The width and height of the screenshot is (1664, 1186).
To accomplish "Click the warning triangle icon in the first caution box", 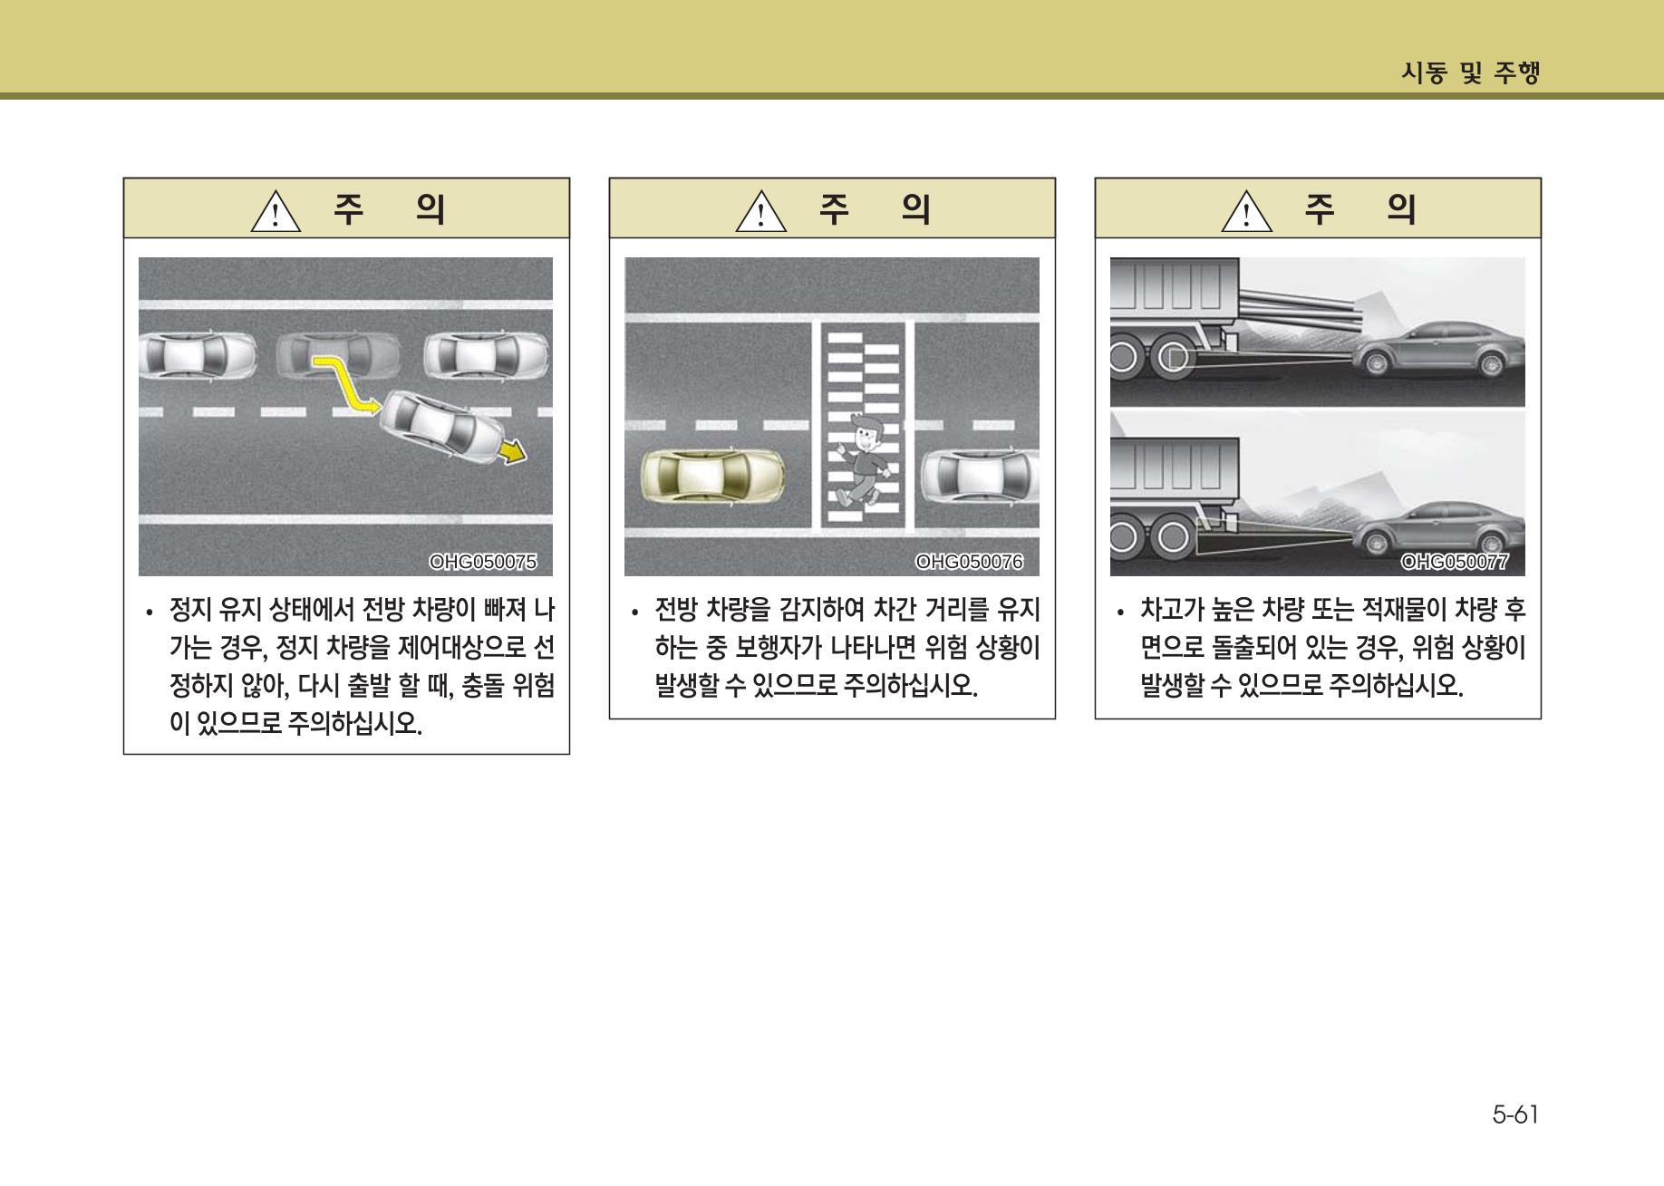I will pyautogui.click(x=276, y=212).
